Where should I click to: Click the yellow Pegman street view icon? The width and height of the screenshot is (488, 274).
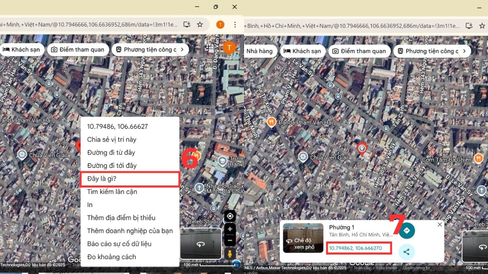230,254
